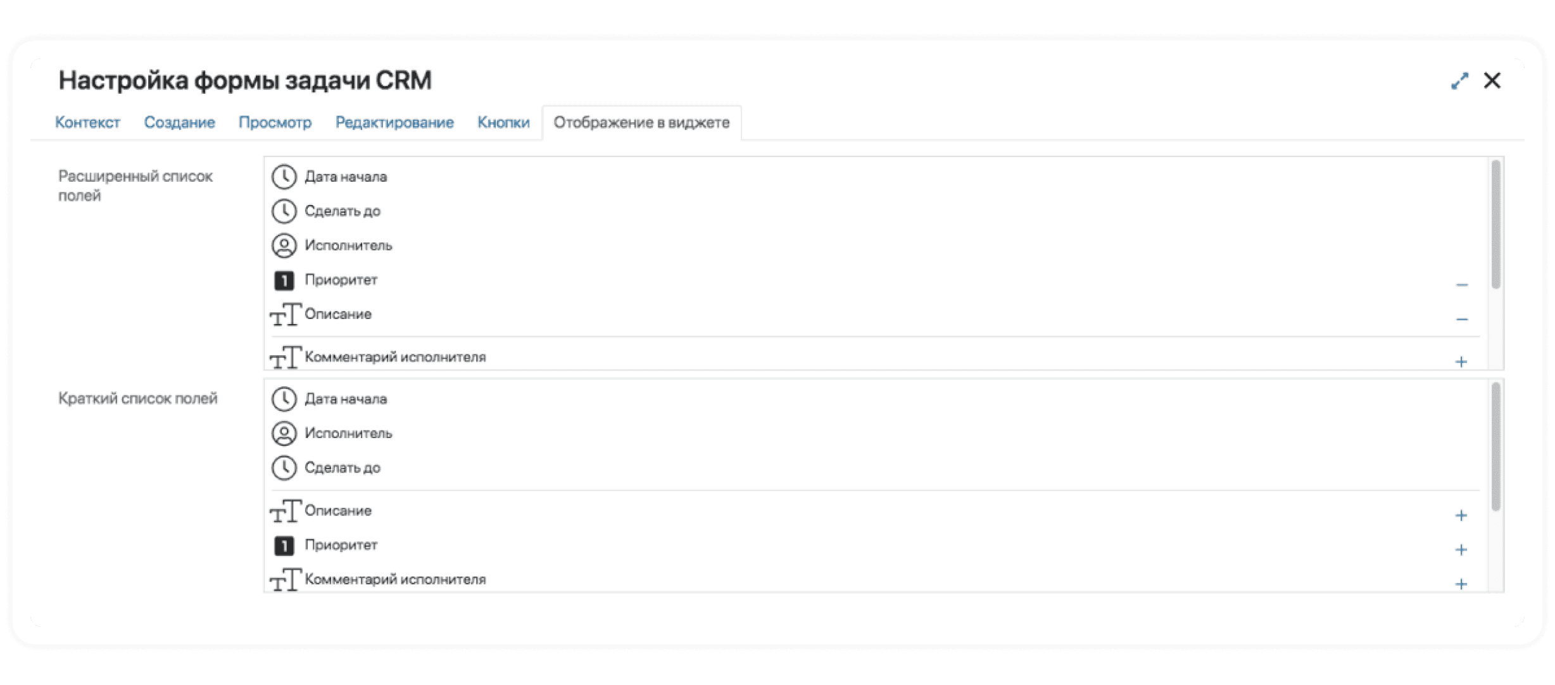Open the Контекст tab
This screenshot has width=1555, height=685.
point(87,122)
